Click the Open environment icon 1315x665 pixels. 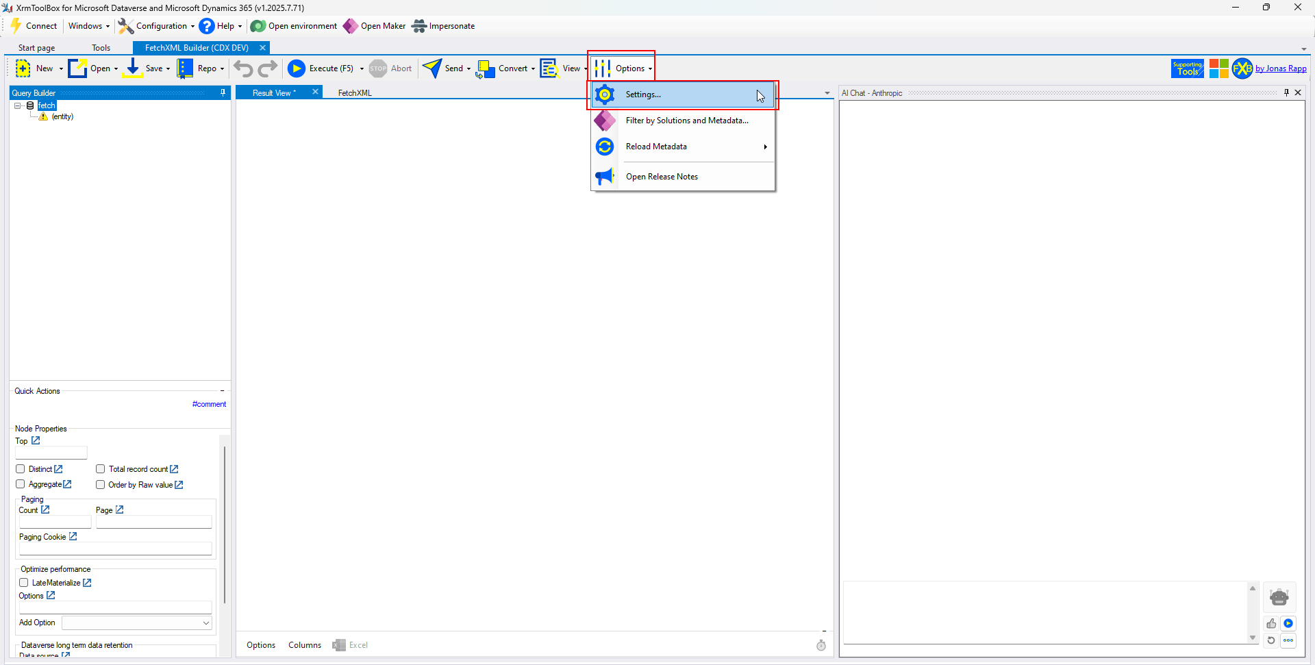[258, 26]
